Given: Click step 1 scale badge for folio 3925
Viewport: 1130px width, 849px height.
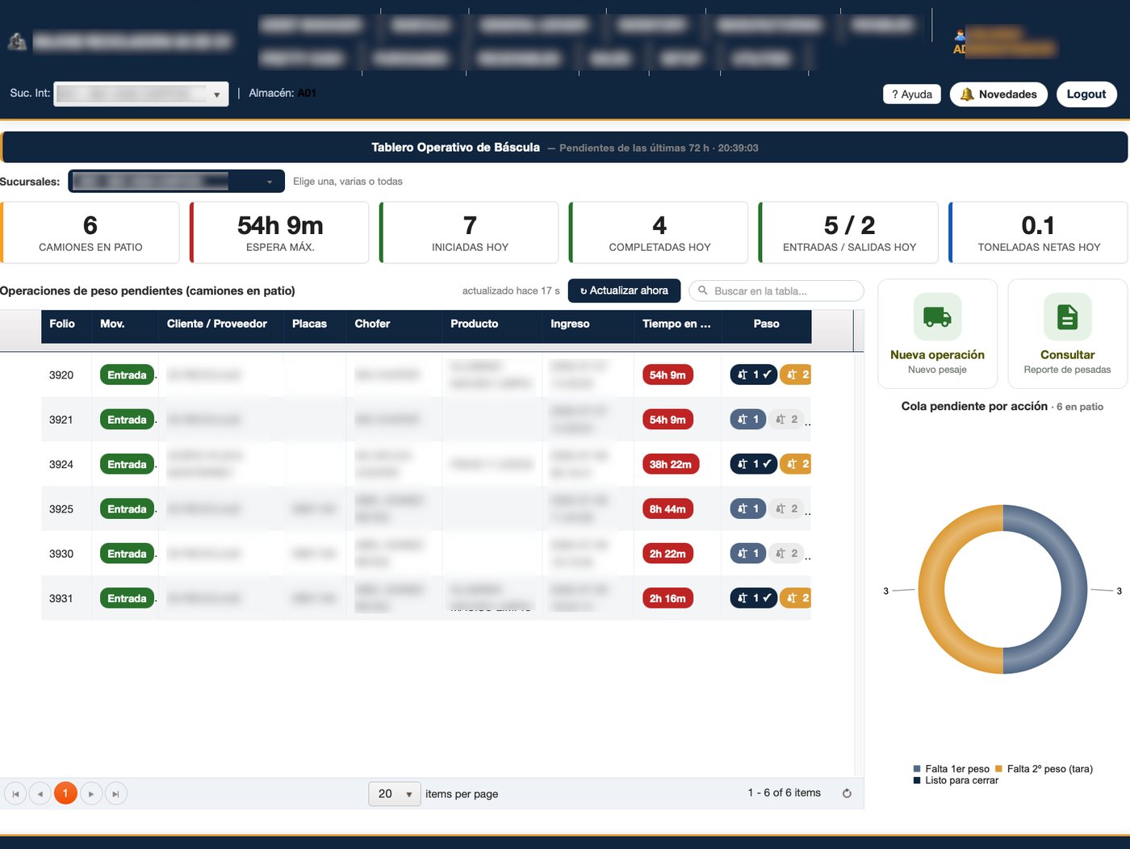Looking at the screenshot, I should click(747, 509).
